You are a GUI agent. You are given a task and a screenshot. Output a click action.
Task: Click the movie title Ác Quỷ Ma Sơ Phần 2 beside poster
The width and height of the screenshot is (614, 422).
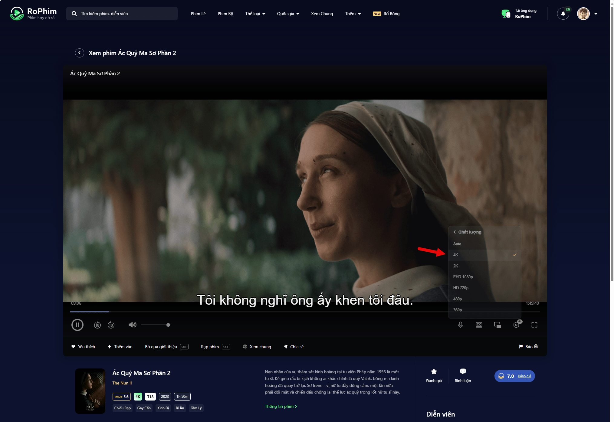(x=141, y=373)
